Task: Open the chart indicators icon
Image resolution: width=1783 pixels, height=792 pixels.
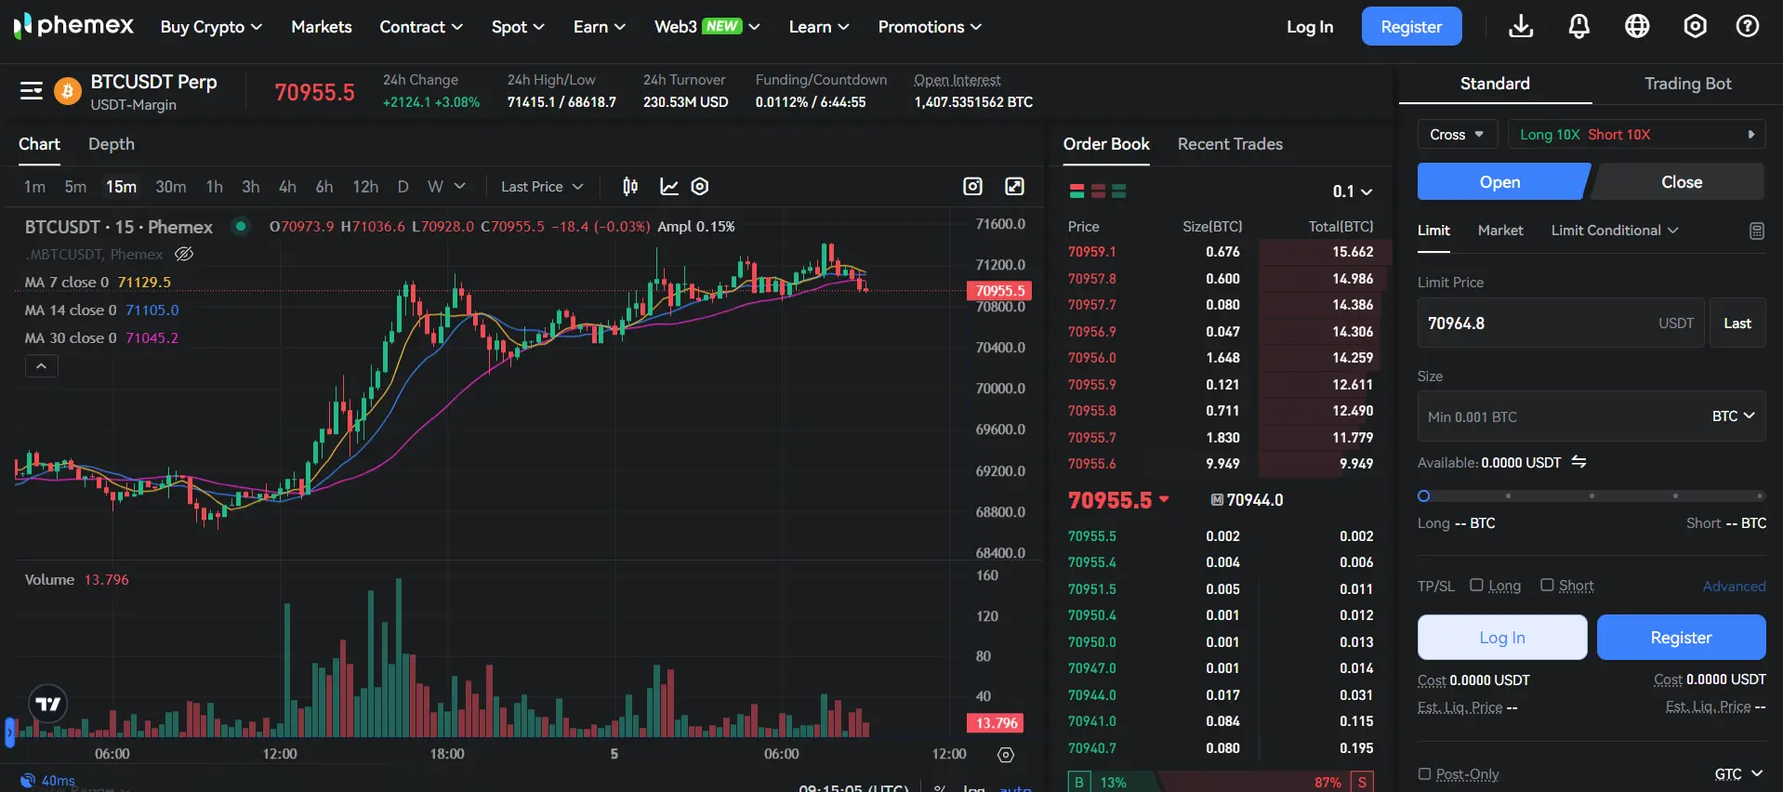Action: click(668, 187)
